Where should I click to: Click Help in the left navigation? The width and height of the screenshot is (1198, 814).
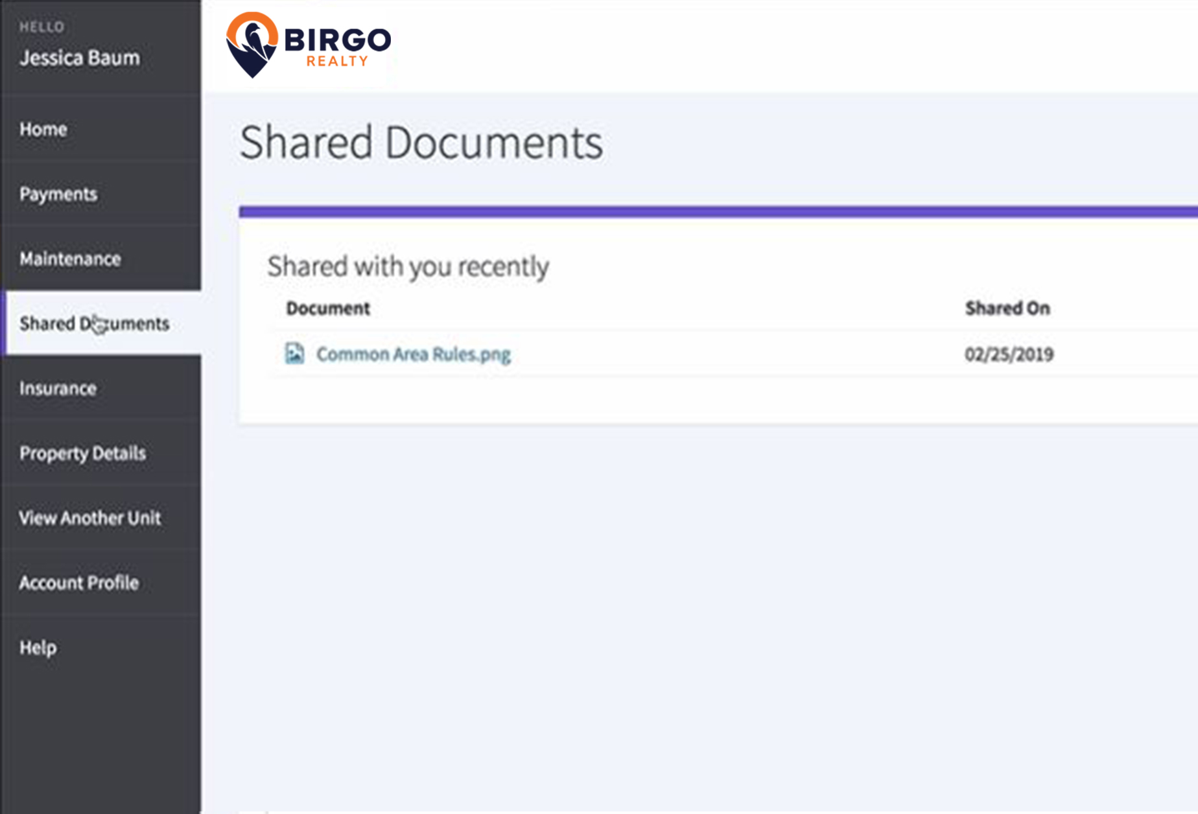click(x=38, y=647)
